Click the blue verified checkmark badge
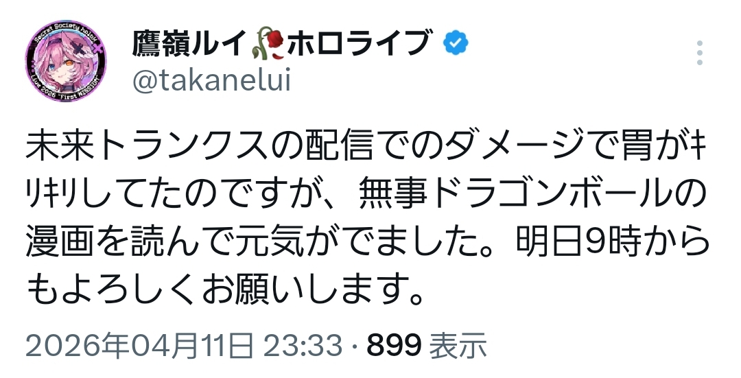741x378 pixels. click(454, 45)
